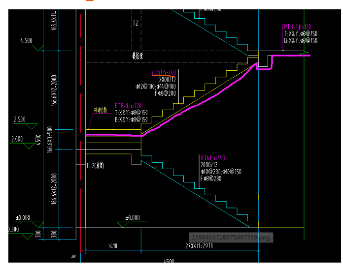
Task: Click T:X&Y:Φ8@150 under the middle PTB-1 label
Action: click(x=131, y=113)
